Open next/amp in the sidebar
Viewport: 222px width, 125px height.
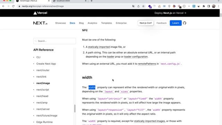coord(42,103)
